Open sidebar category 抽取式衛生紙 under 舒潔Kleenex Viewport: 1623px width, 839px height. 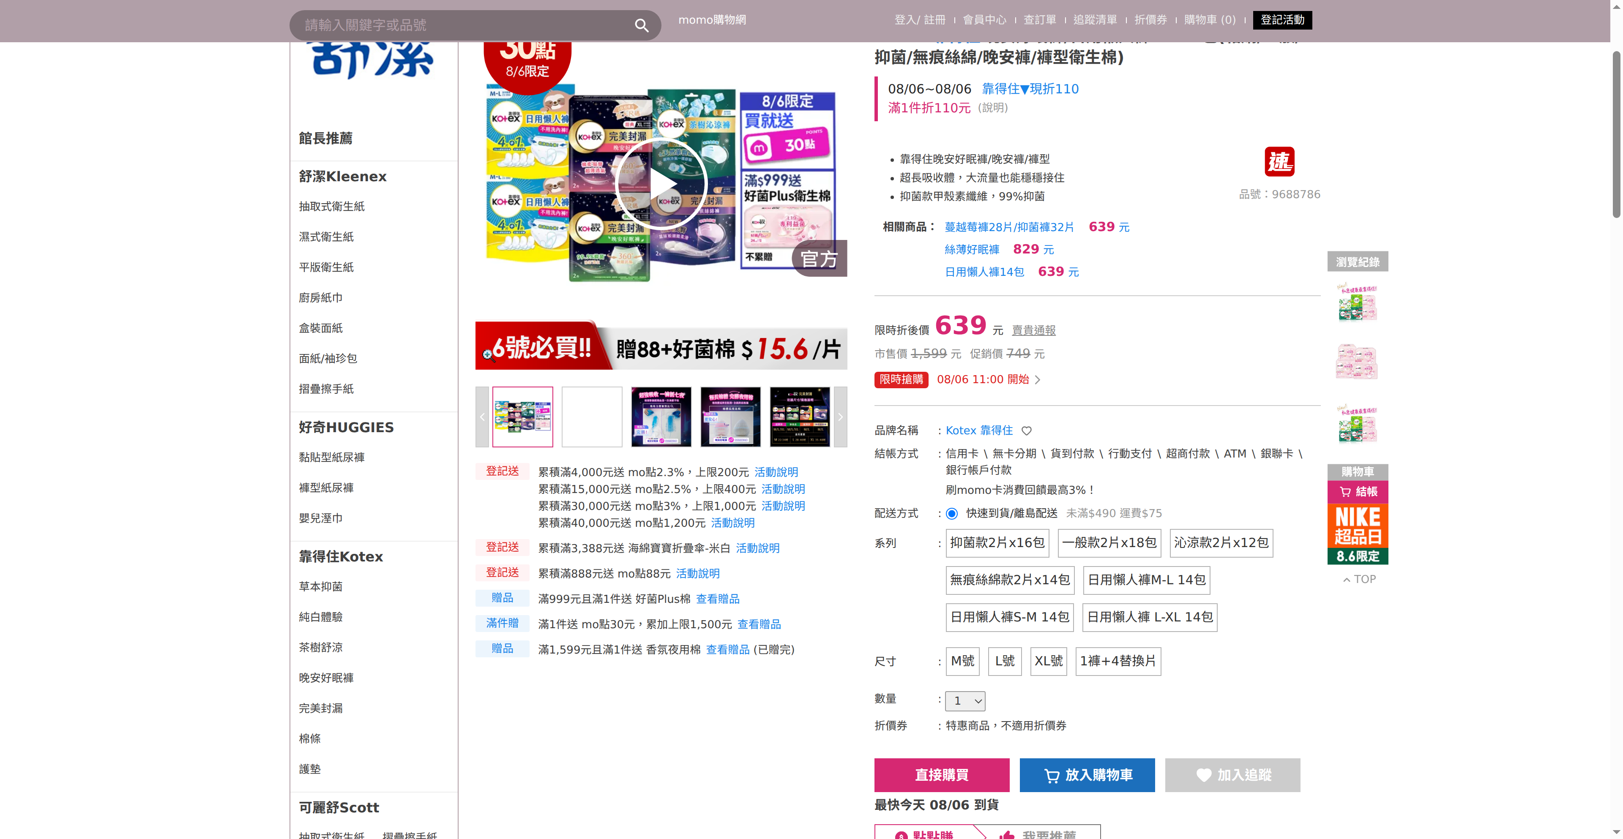pyautogui.click(x=331, y=207)
